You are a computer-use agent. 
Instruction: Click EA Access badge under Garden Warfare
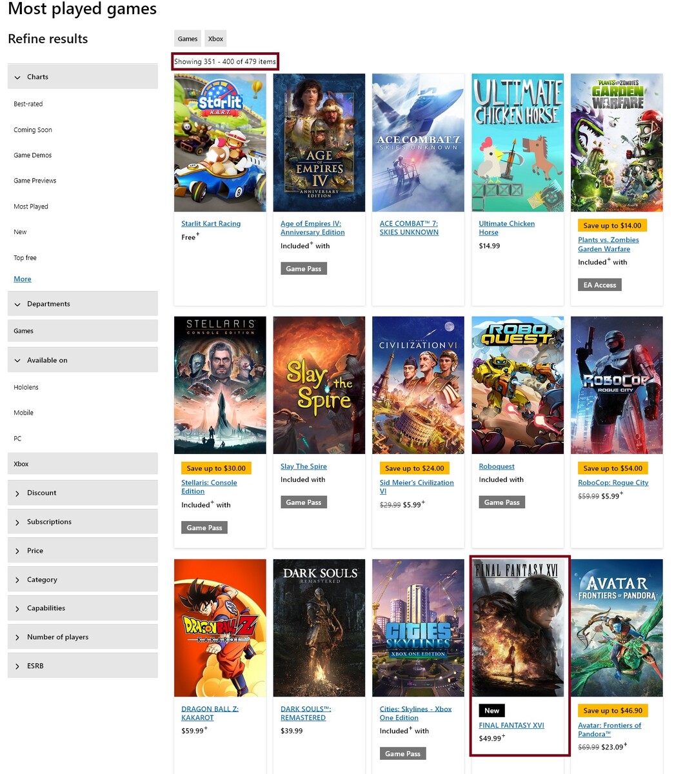coord(600,285)
